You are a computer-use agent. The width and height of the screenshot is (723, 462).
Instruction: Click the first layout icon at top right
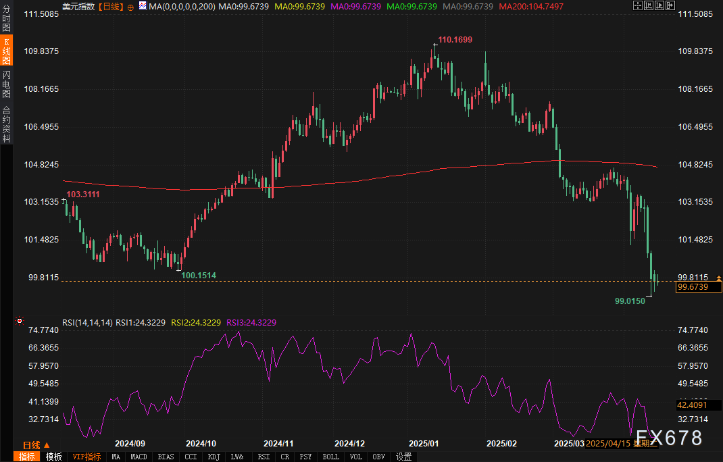point(637,5)
